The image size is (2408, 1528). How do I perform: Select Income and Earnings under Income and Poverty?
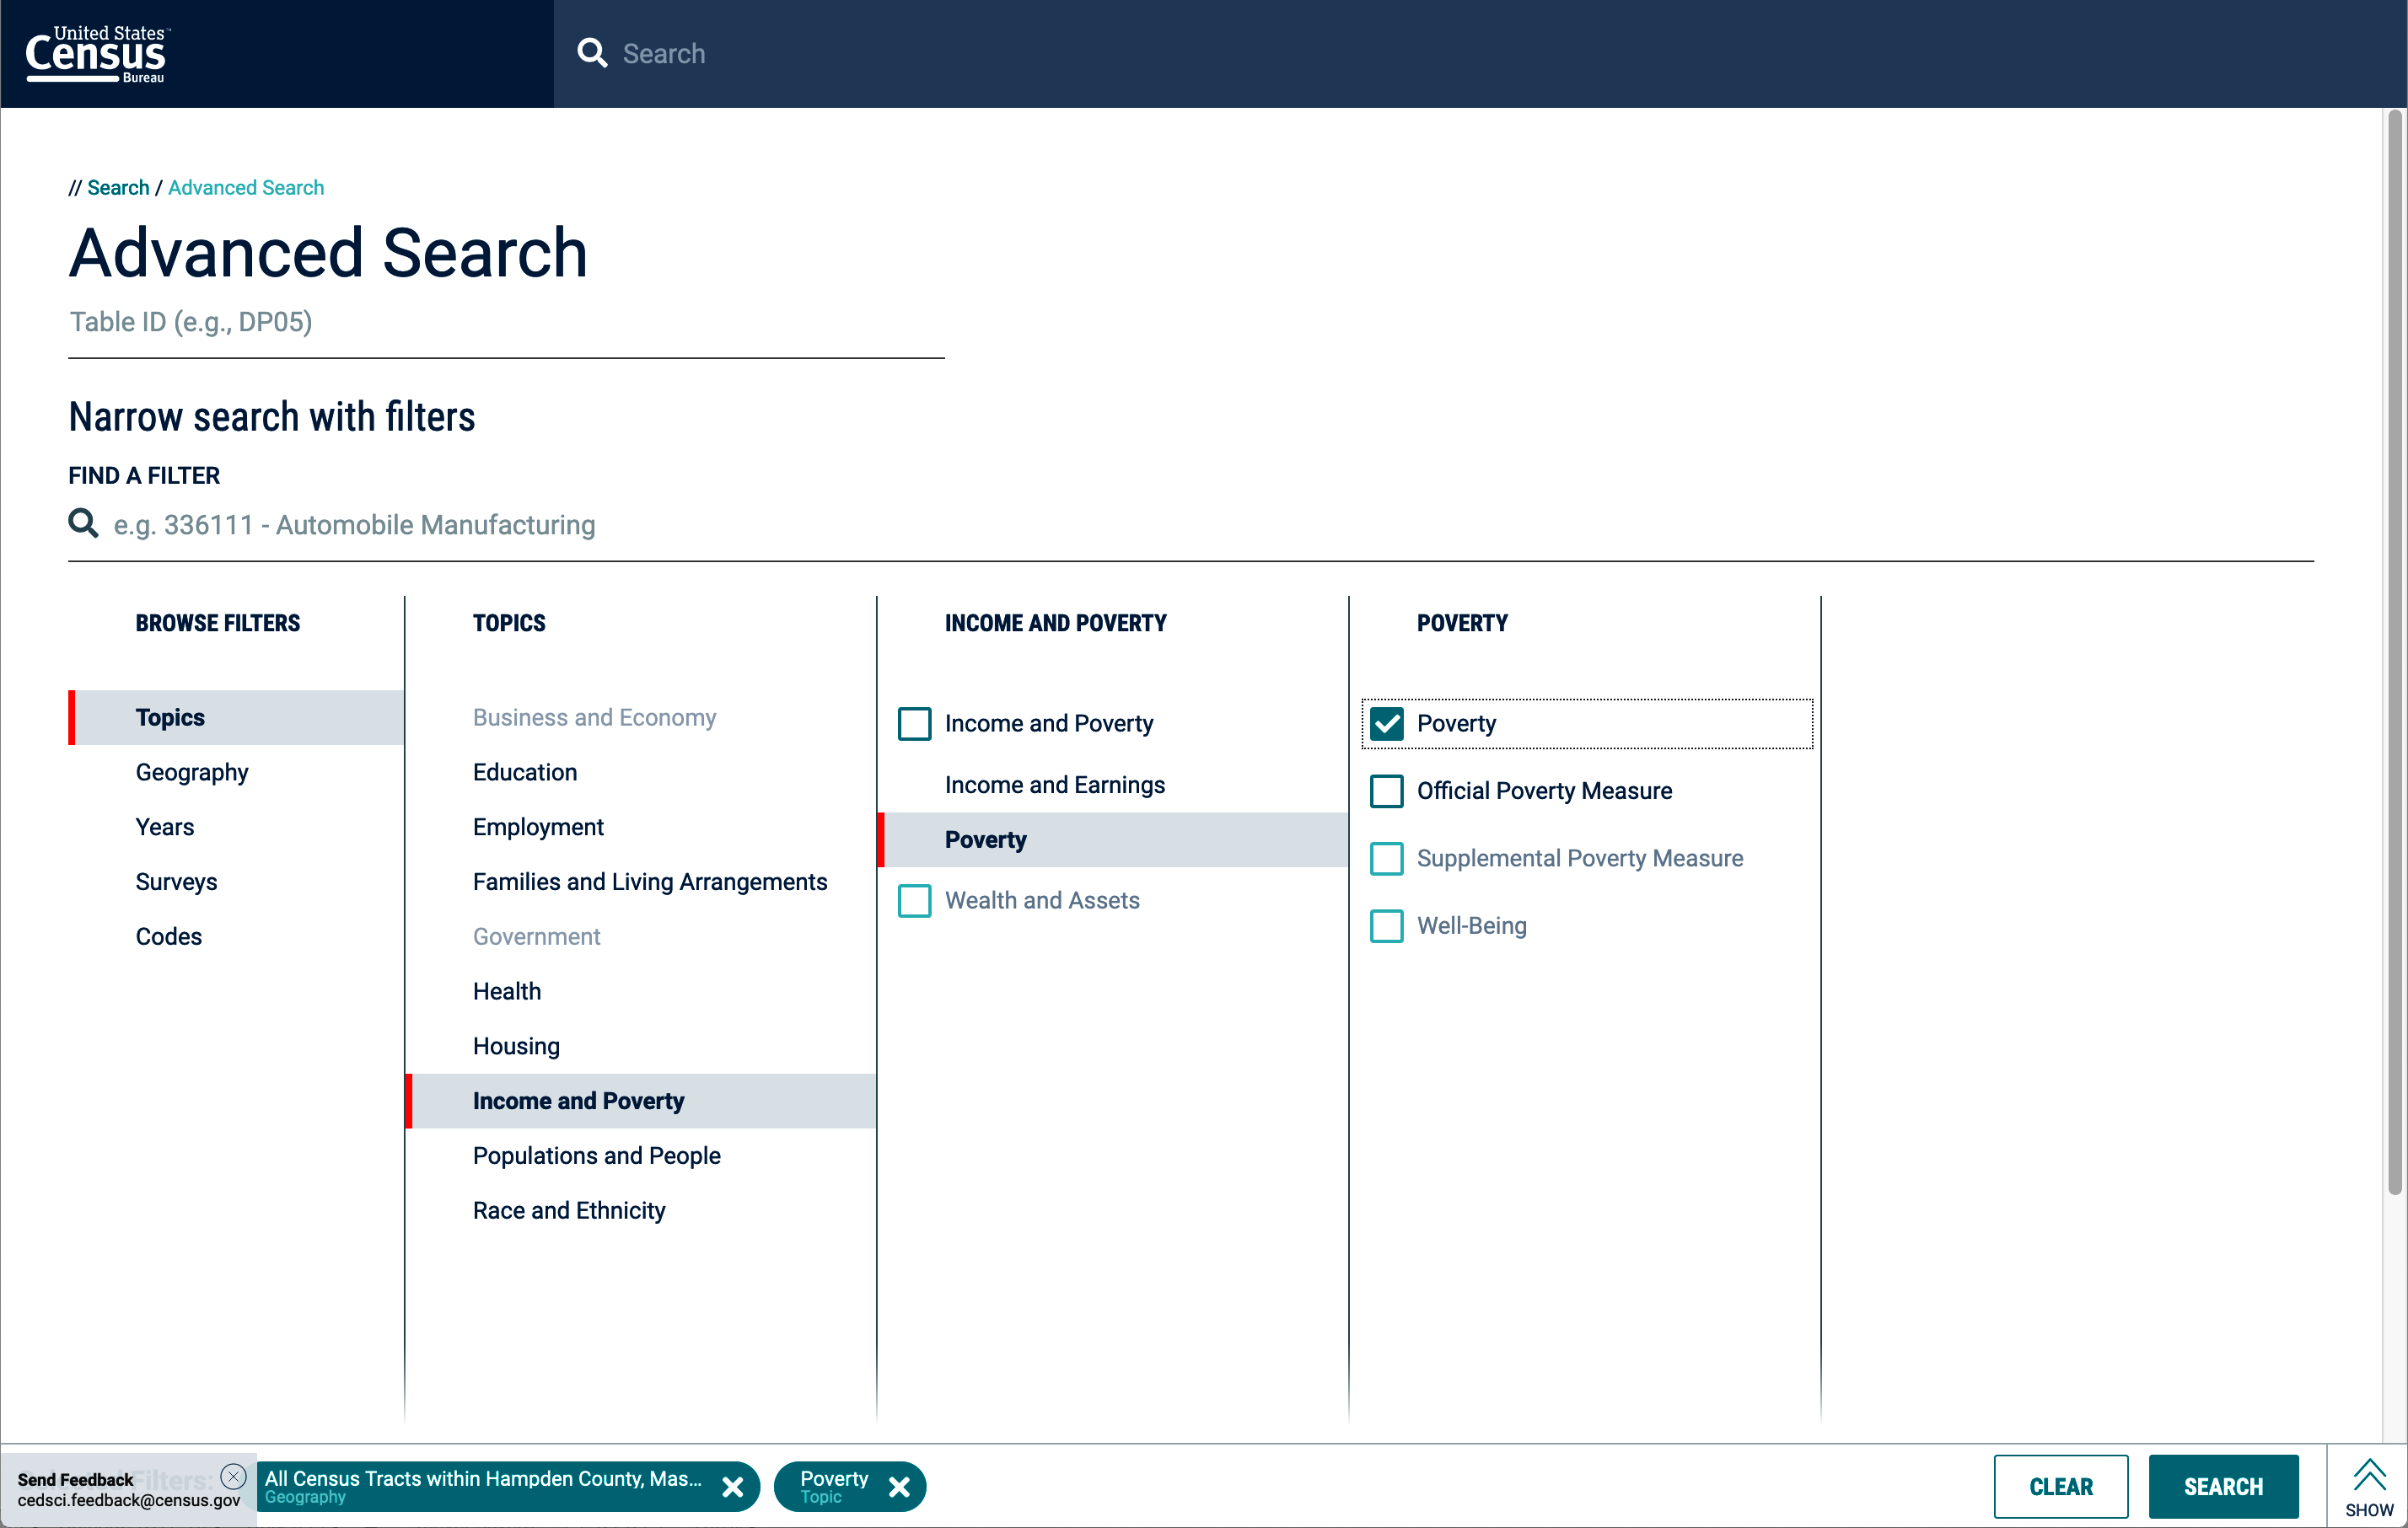click(1055, 785)
